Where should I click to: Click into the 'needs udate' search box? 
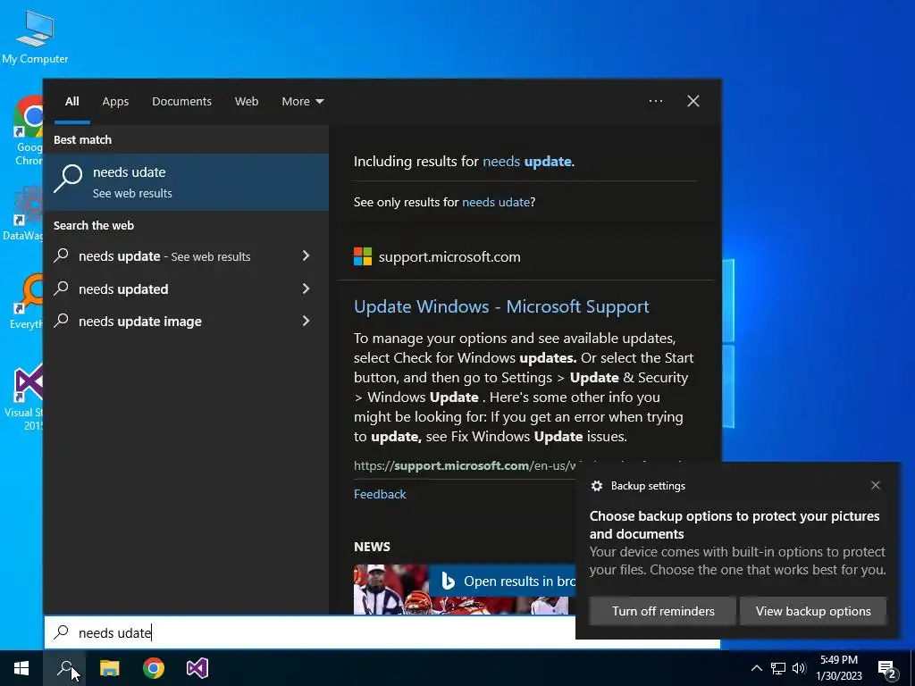309,632
